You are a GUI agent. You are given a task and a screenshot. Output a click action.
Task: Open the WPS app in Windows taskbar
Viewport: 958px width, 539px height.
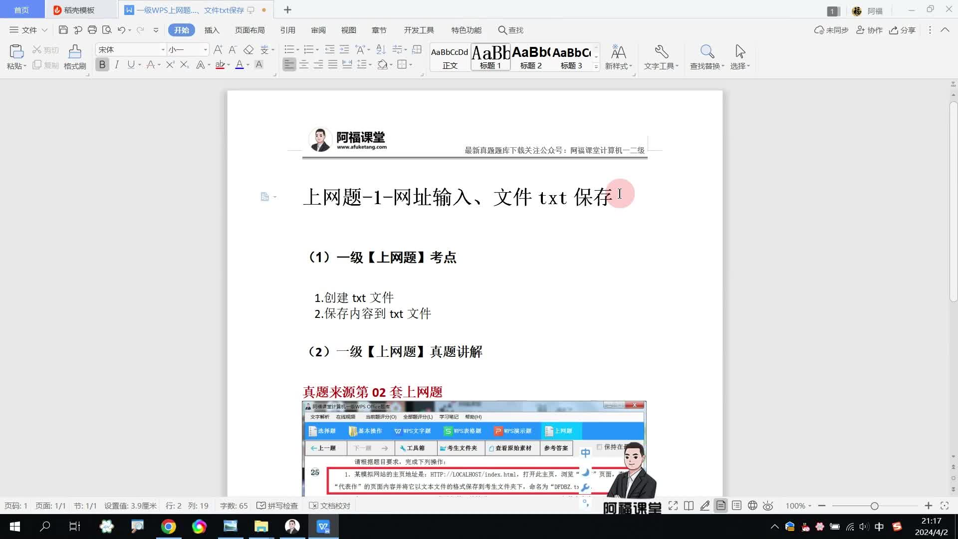point(323,527)
